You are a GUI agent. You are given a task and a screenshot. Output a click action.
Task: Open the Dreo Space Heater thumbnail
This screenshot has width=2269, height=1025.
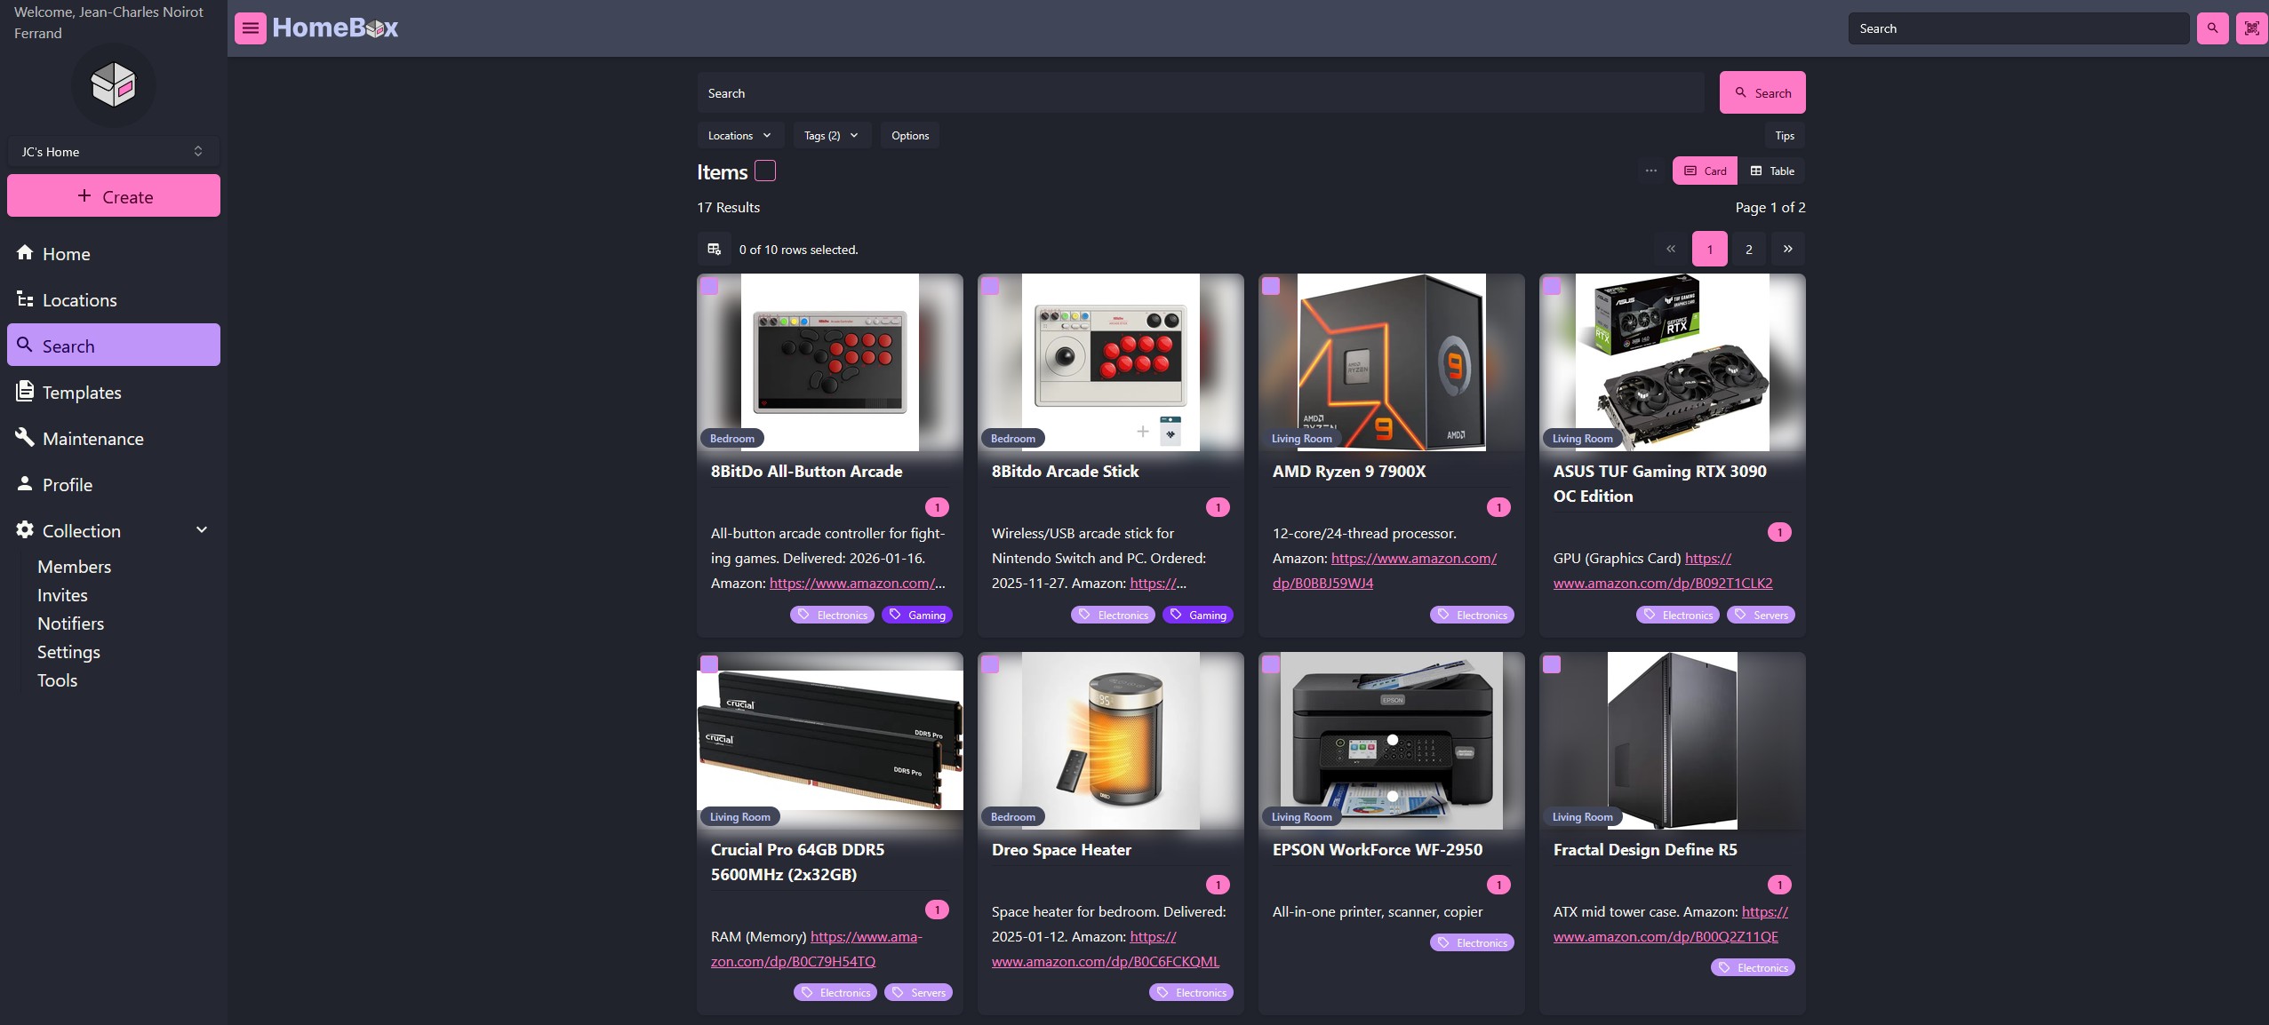(1111, 741)
